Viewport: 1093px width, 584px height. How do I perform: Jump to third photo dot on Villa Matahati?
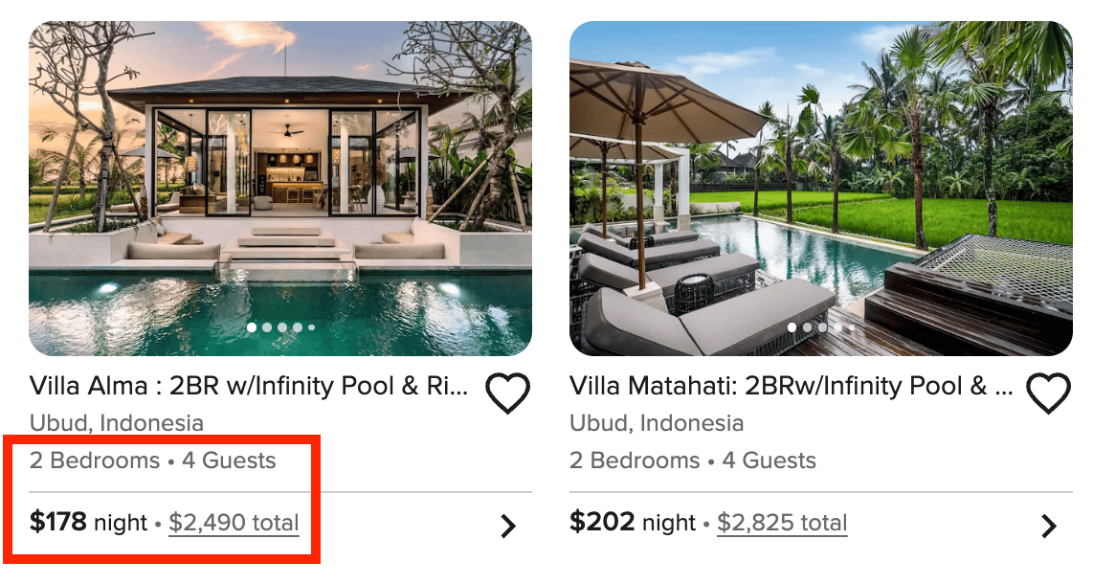(x=822, y=327)
